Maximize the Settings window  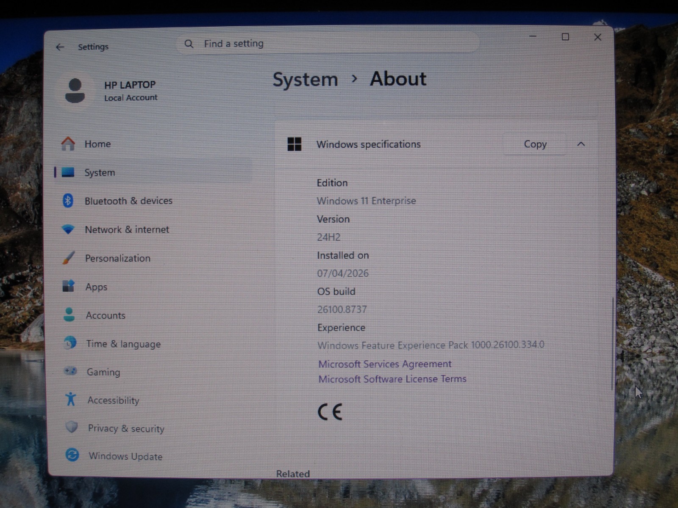[x=565, y=37]
